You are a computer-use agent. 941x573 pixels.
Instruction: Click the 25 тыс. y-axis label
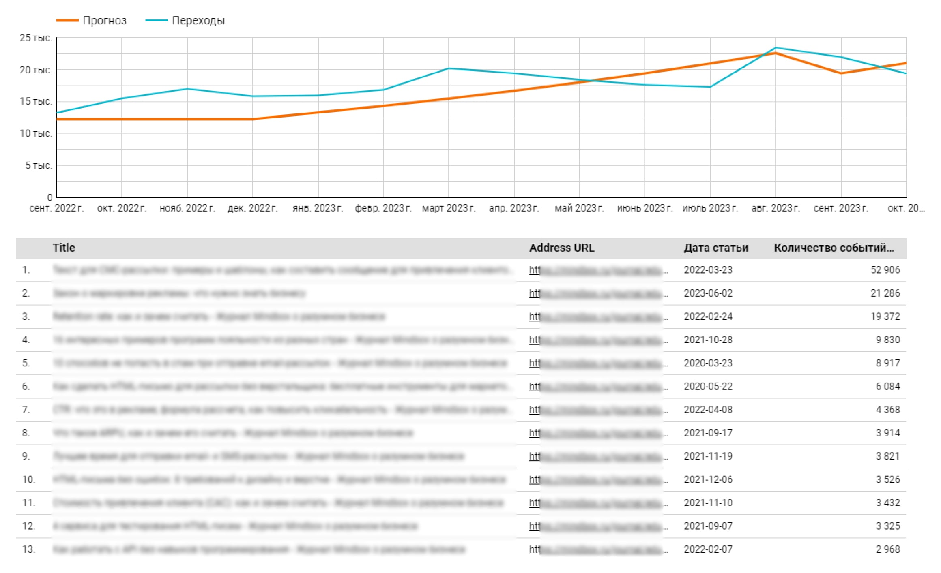36,38
